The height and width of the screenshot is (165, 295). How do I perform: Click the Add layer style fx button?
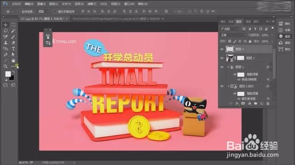pyautogui.click(x=237, y=104)
